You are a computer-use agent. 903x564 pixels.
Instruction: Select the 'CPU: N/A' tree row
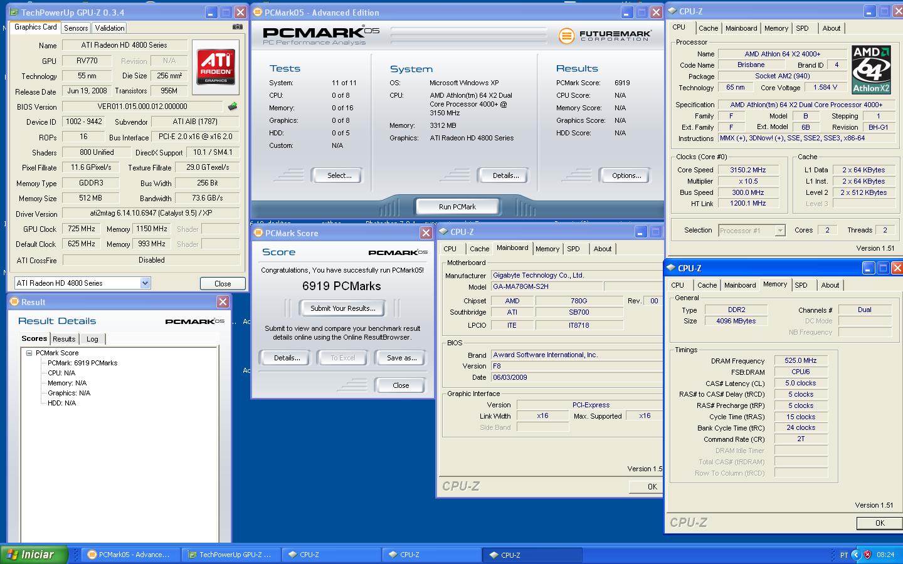(x=61, y=373)
